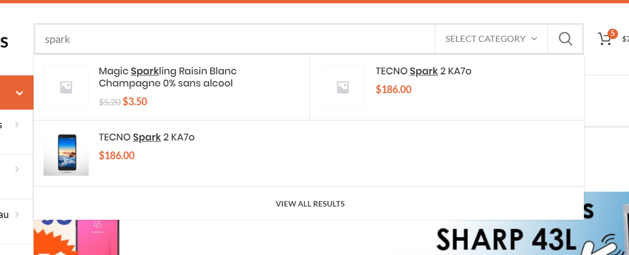Screen dimensions: 629x255
Task: Click the magnifying glass search icon
Action: [x=565, y=39]
